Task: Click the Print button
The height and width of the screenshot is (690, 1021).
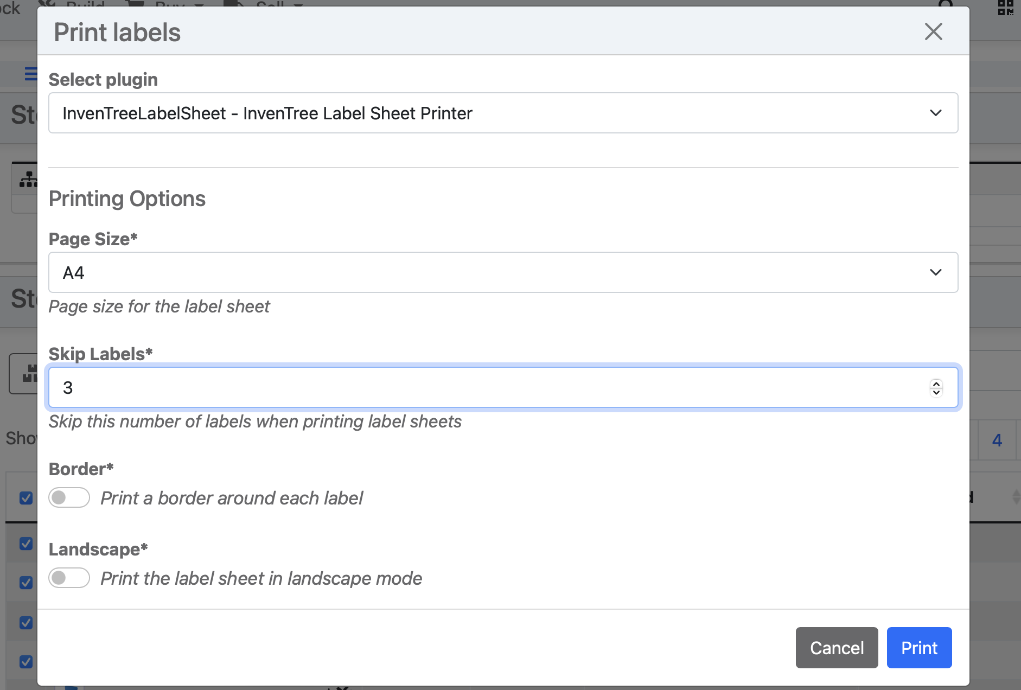Action: tap(918, 647)
